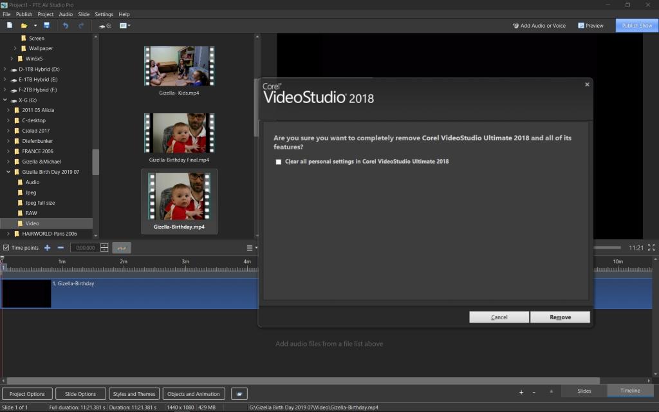Open the Help menu

[x=124, y=14]
